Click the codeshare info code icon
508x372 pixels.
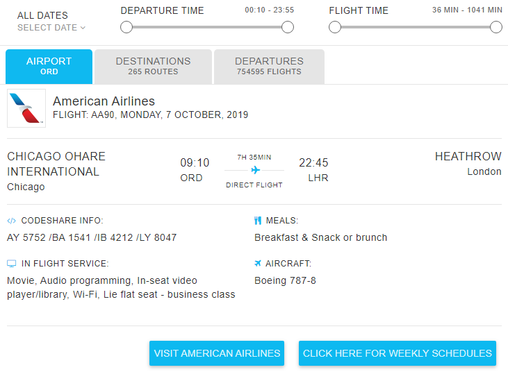[11, 221]
